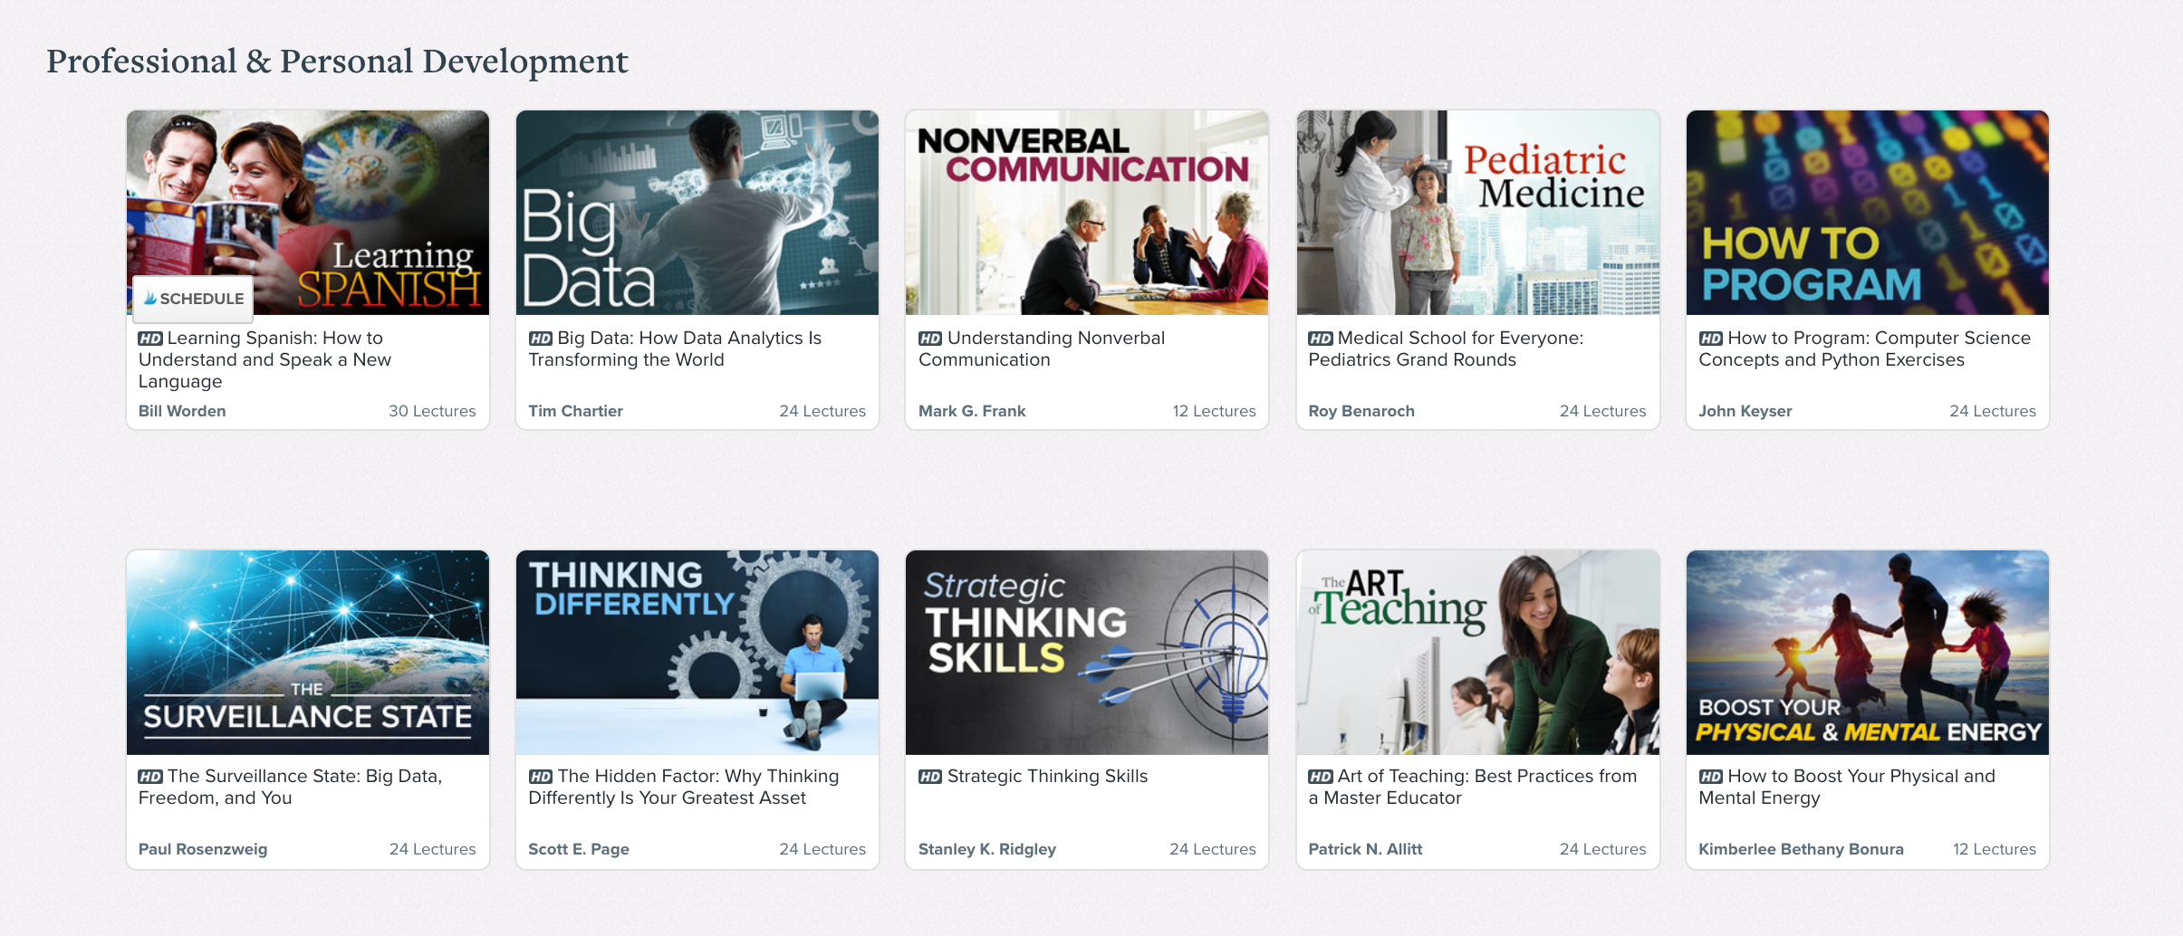Open 'Medical School for Everyone' title link
Image resolution: width=2183 pixels, height=936 pixels.
[x=1447, y=349]
